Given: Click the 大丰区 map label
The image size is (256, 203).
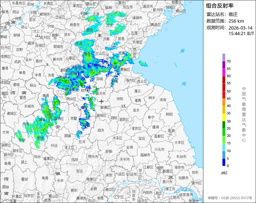Looking at the screenshot, I should coord(179,142).
